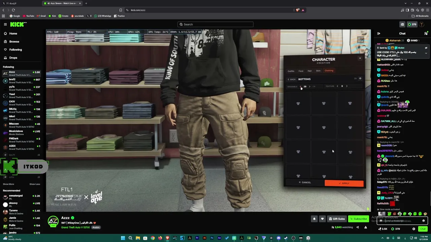Open the Tyceno recommended channel
The width and height of the screenshot is (431, 242).
(x=22, y=212)
